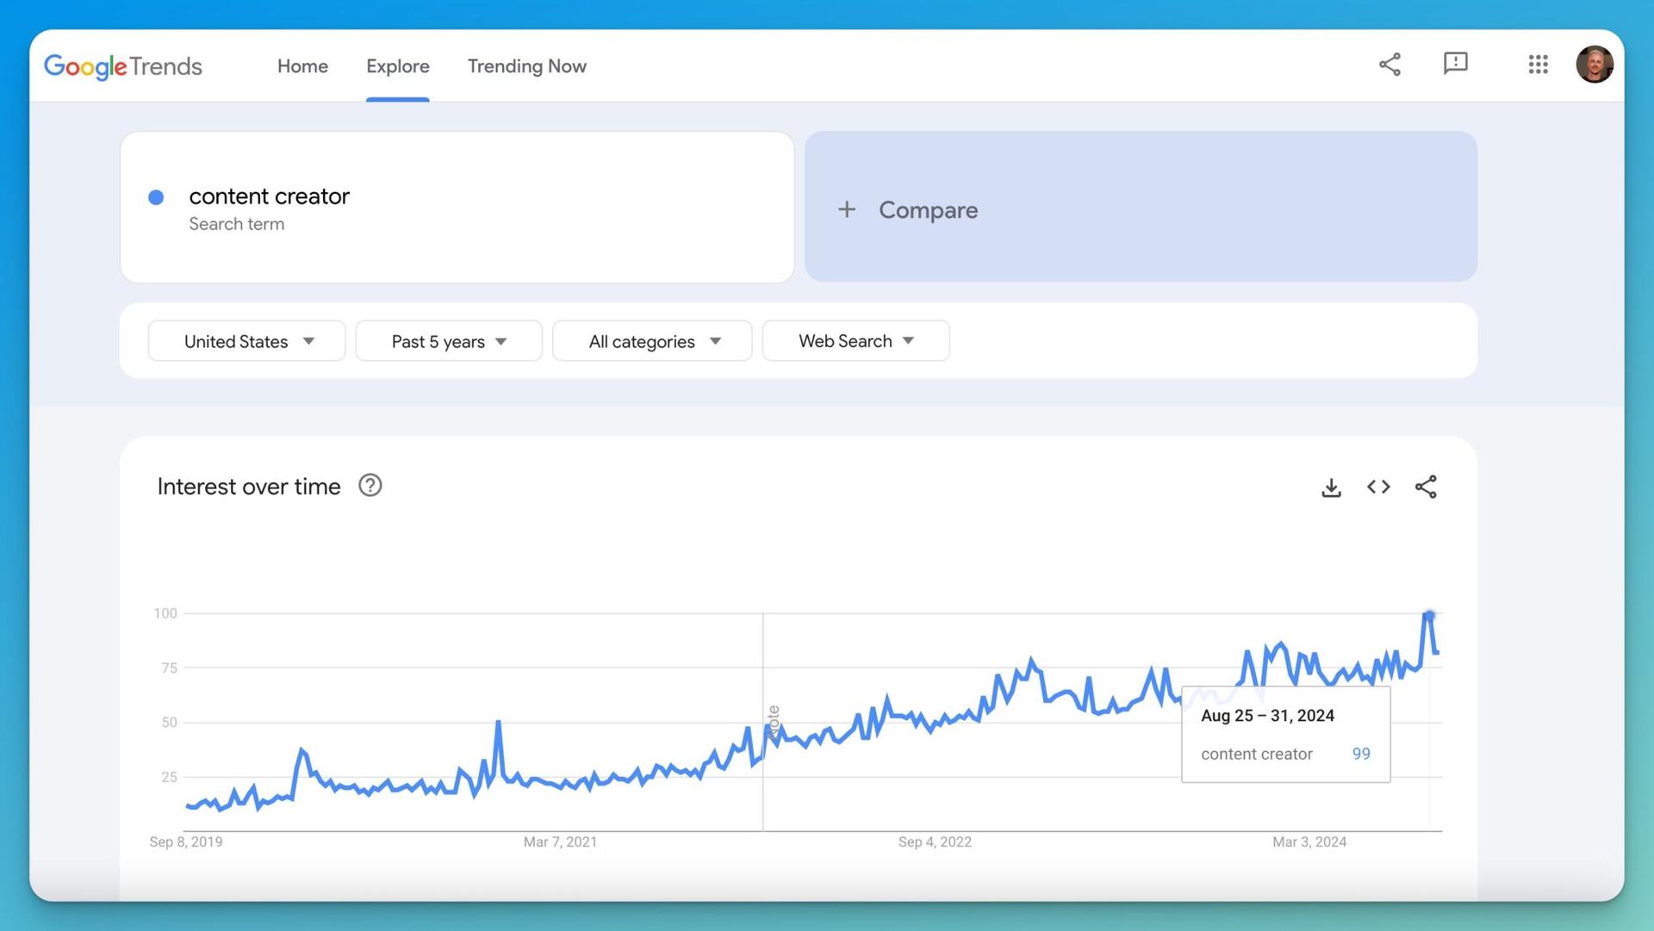The width and height of the screenshot is (1654, 931).
Task: Click the blue dot next to content creator
Action: pos(156,197)
